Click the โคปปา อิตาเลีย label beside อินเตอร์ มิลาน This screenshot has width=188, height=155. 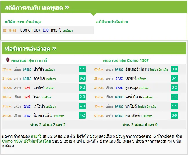pos(159,70)
